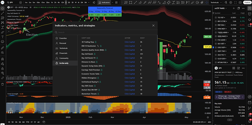Click the trash remove objects icon
Image resolution: width=252 pixels, height=125 pixels.
coord(3,84)
